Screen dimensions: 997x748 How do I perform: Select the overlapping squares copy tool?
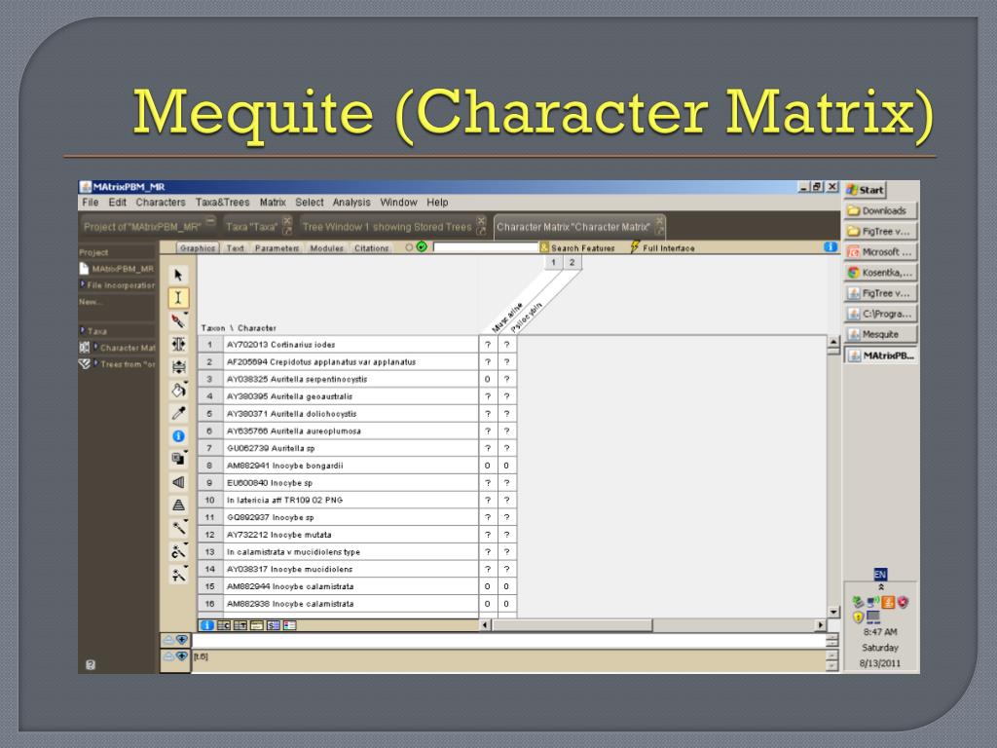[177, 459]
